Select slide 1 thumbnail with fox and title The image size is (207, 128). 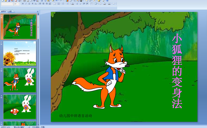20,27
